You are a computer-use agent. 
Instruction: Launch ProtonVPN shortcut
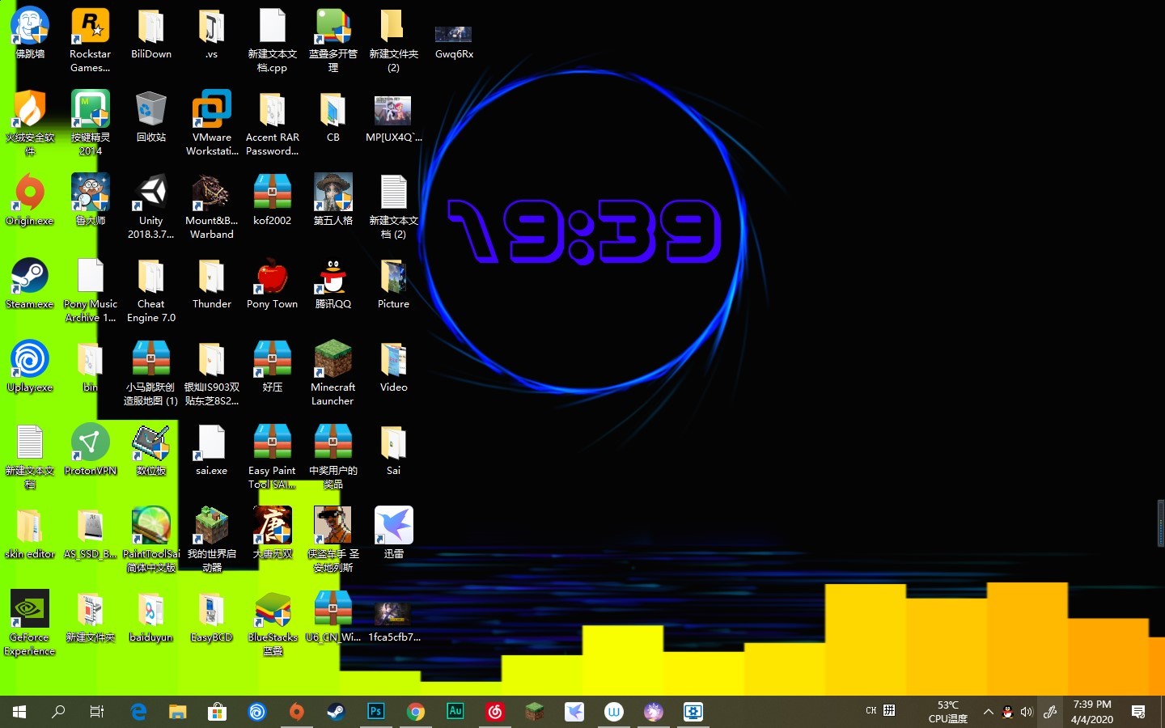(91, 451)
